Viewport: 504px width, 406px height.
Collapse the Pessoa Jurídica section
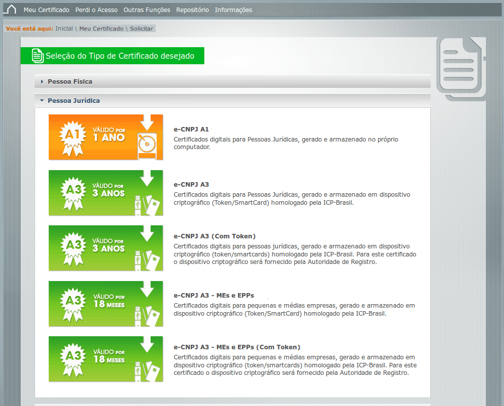[233, 100]
